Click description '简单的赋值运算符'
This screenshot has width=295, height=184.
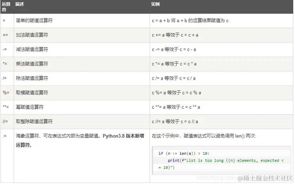pyautogui.click(x=34, y=20)
